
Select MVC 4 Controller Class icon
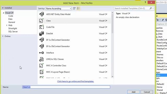[x=41, y=66]
